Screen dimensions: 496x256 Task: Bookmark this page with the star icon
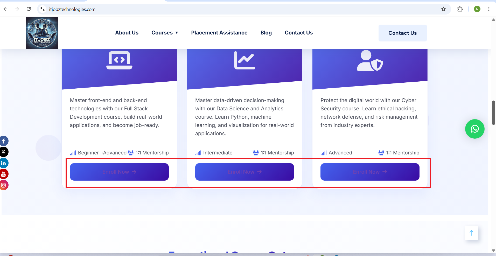click(443, 9)
